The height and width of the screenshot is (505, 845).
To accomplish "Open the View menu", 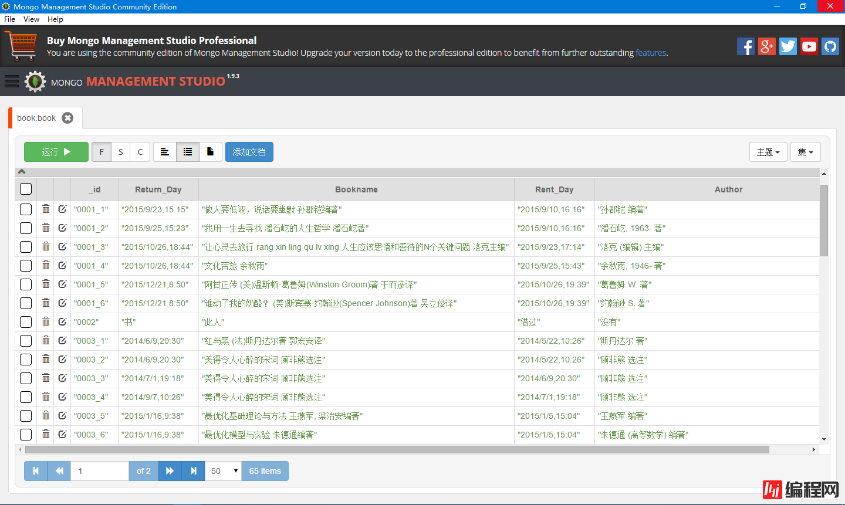I will click(x=31, y=19).
